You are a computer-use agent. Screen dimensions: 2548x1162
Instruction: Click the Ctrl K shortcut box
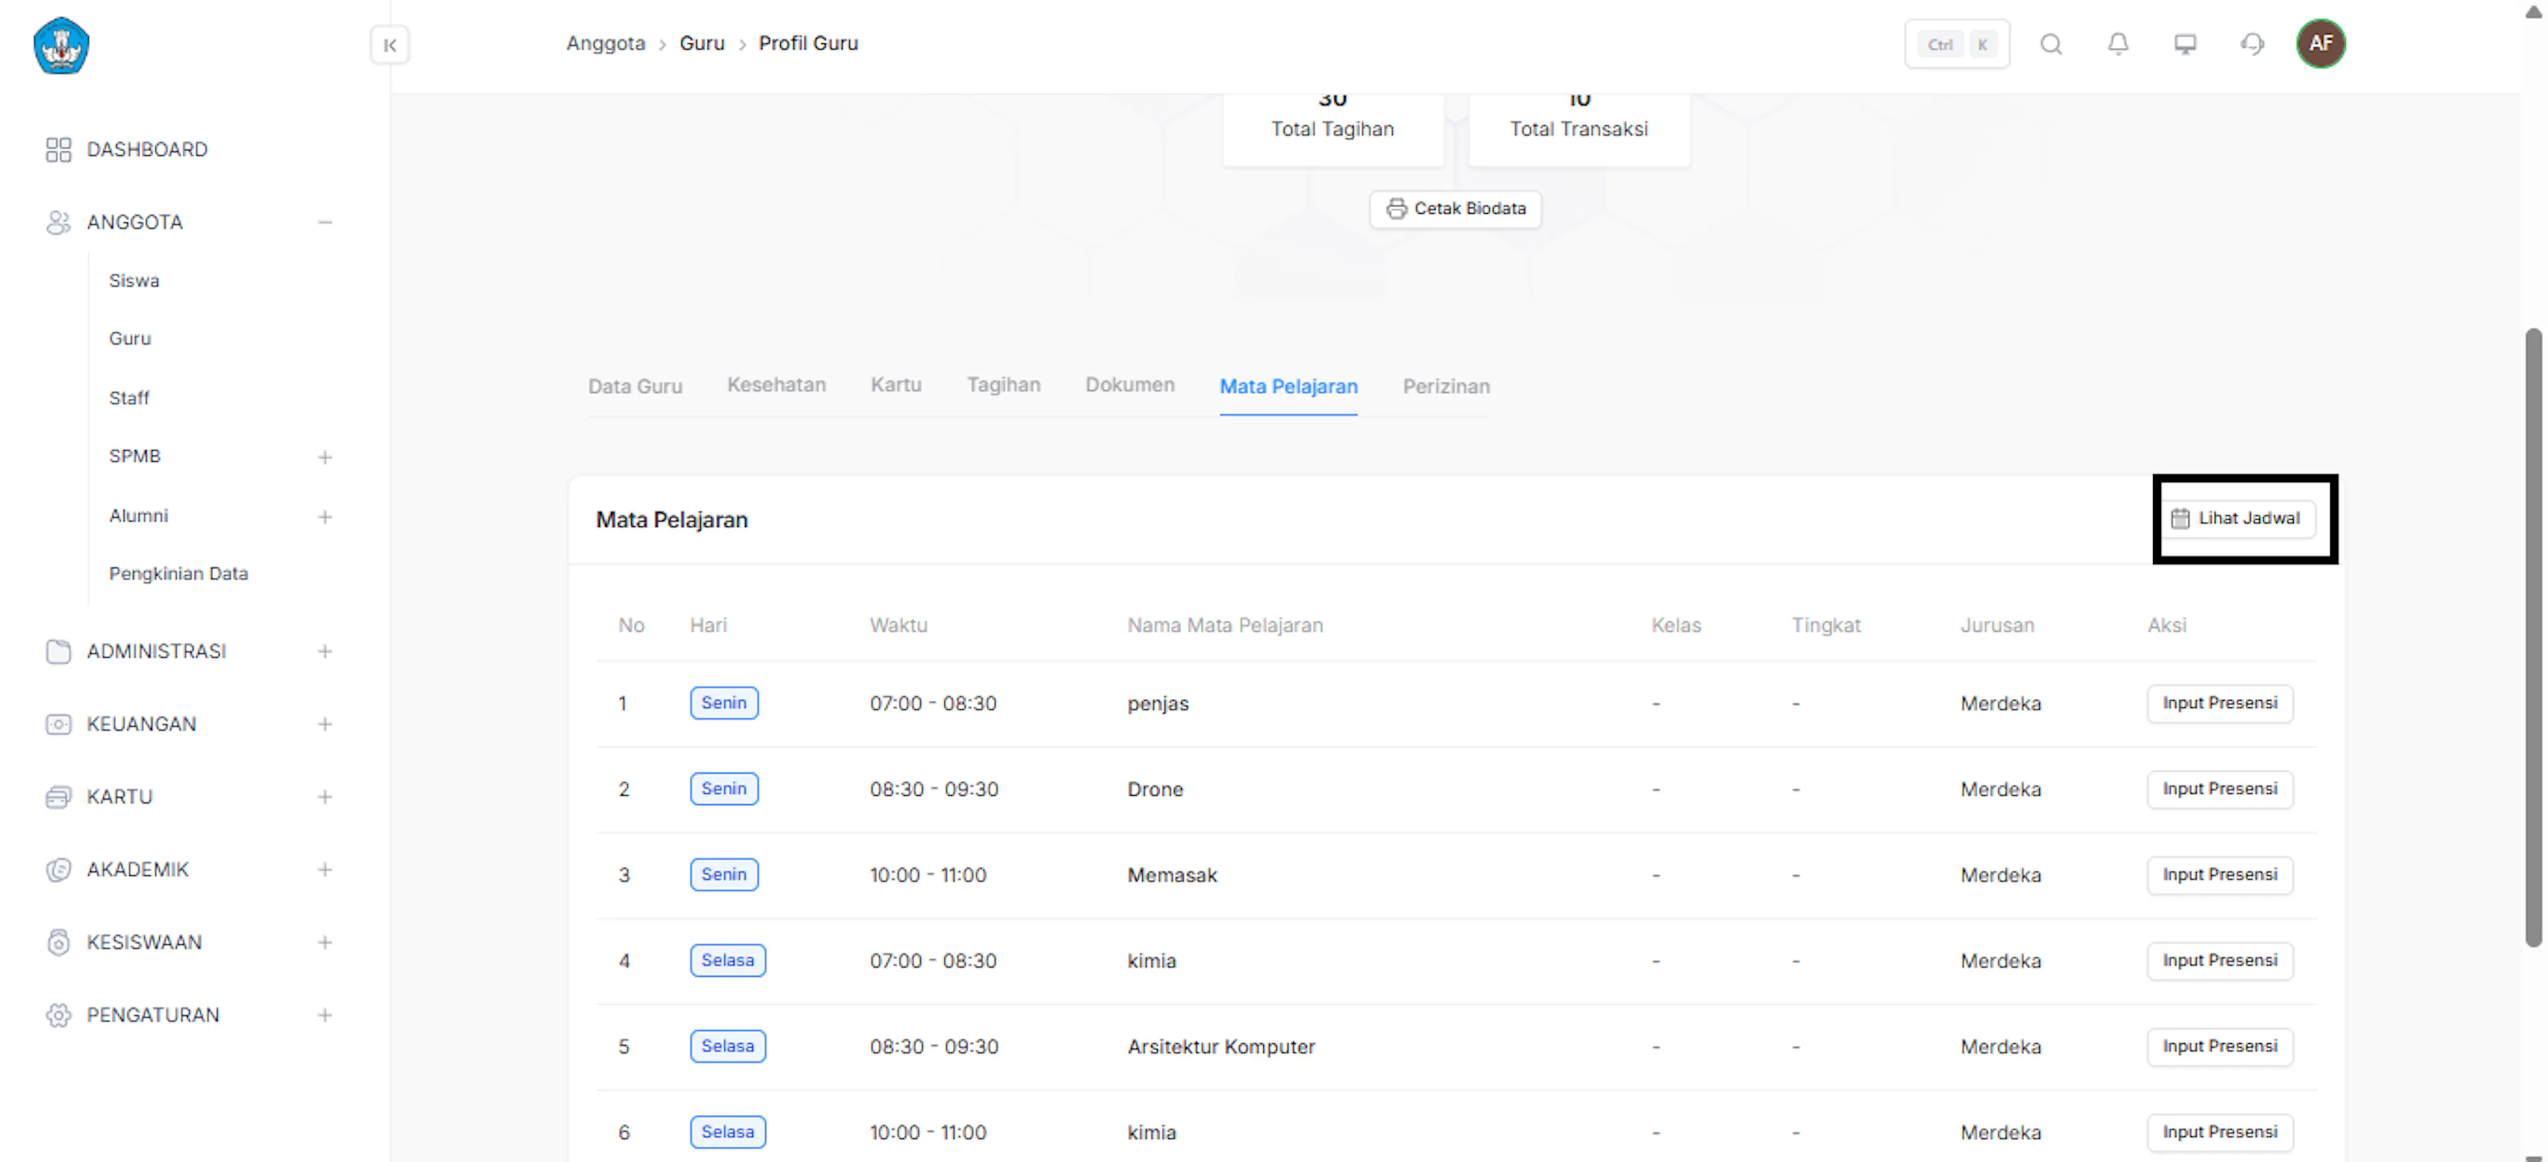tap(1957, 44)
